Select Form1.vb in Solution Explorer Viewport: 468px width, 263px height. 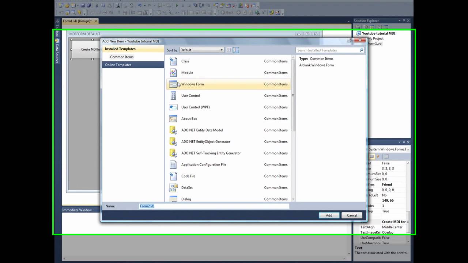click(374, 43)
